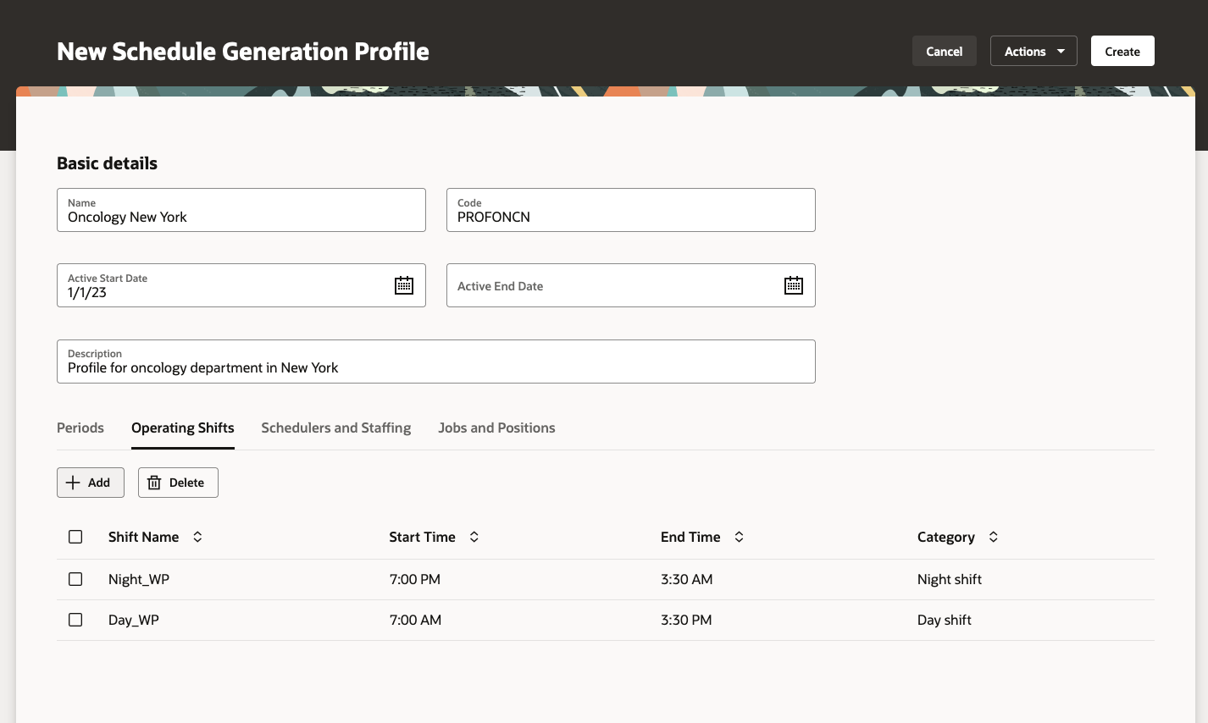Edit the Description field text

click(435, 367)
